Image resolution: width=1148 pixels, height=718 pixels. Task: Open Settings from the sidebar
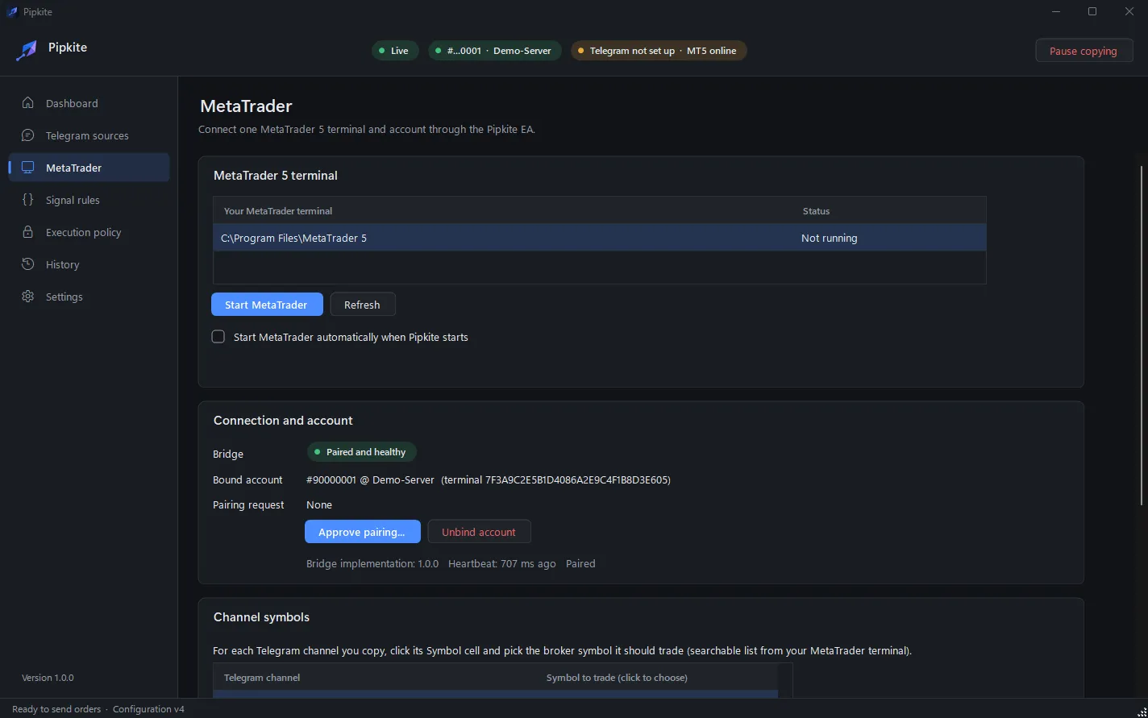pyautogui.click(x=89, y=297)
